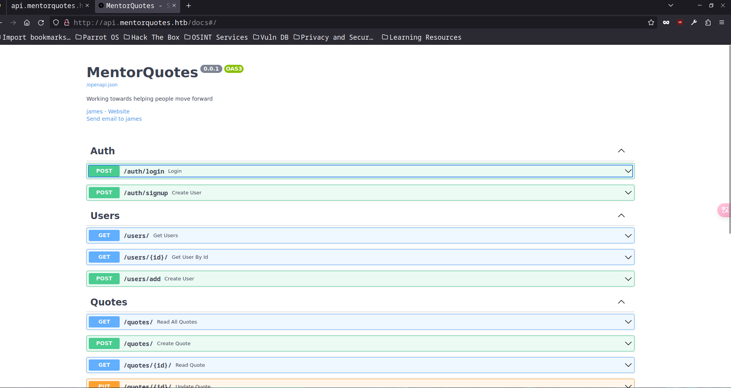Click the POST badge for /users/add
731x388 pixels.
tap(104, 278)
